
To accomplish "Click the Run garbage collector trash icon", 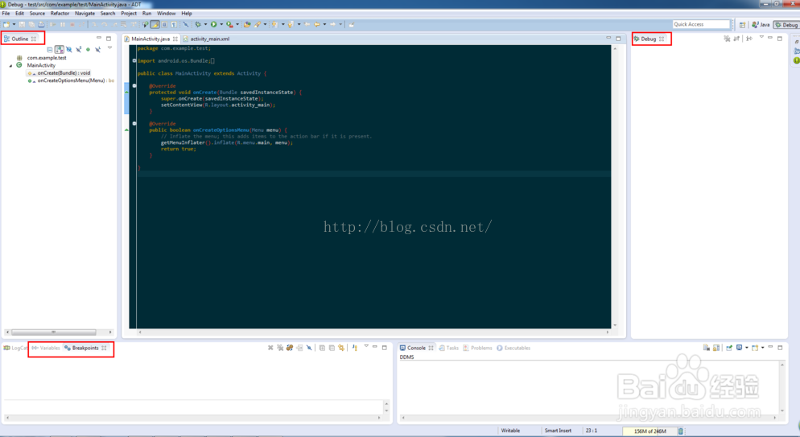I will tap(681, 431).
